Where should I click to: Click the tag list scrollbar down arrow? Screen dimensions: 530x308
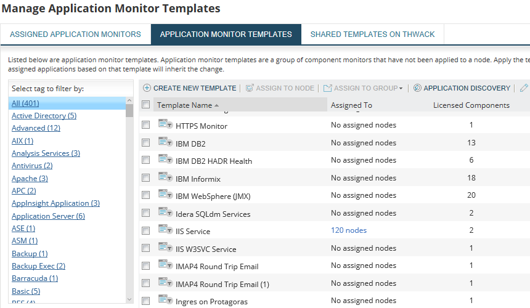point(129,299)
